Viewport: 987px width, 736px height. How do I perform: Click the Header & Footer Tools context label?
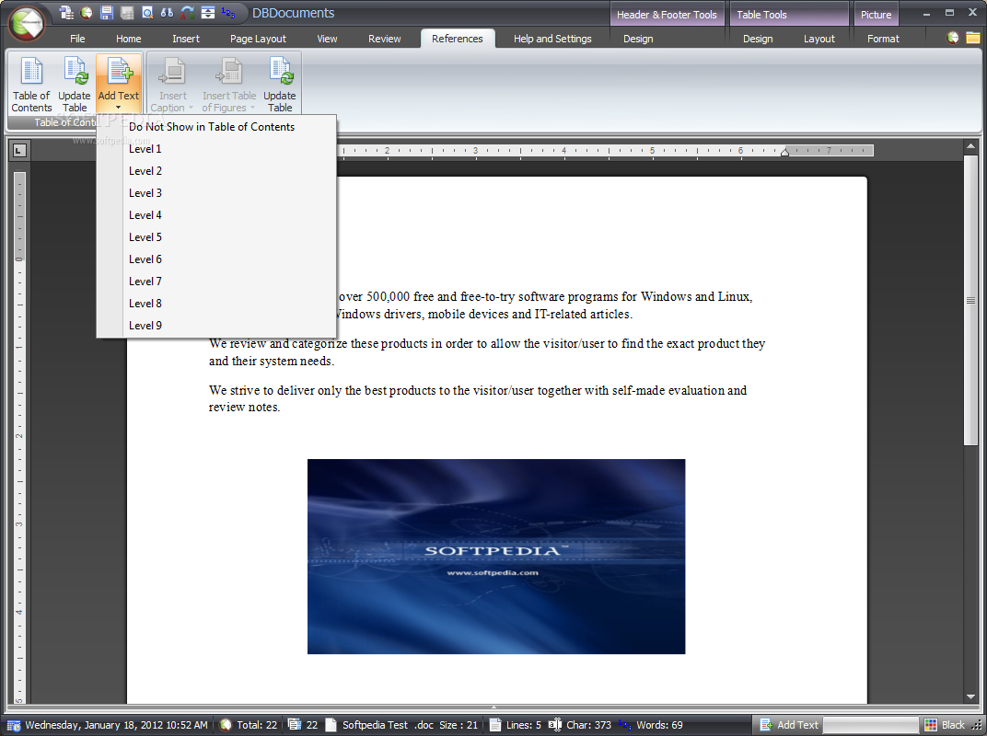[667, 15]
